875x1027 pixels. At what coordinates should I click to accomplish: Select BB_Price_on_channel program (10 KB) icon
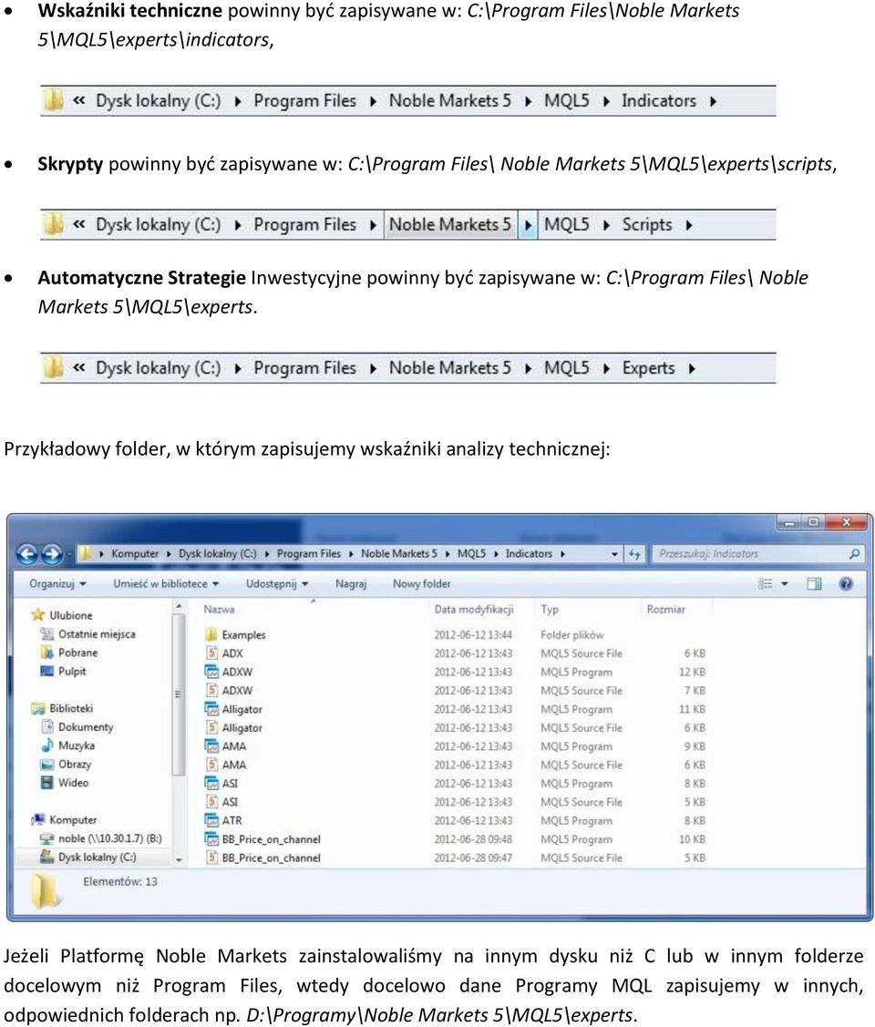pyautogui.click(x=211, y=839)
